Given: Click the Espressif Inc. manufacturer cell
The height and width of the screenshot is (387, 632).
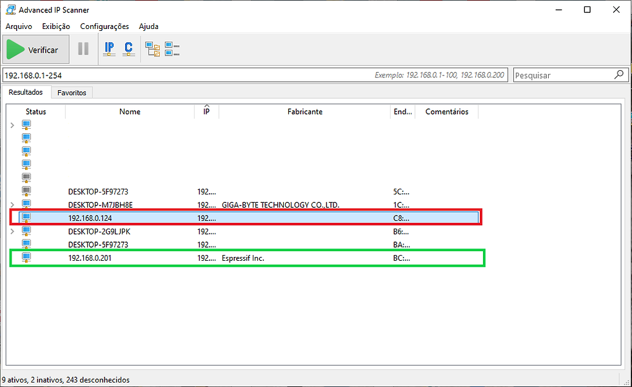Looking at the screenshot, I should click(243, 258).
